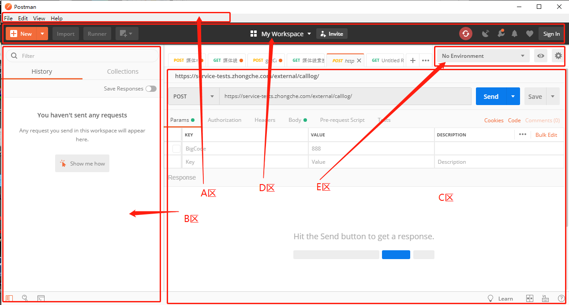Open the POST method dropdown
569x305 pixels.
coord(193,96)
